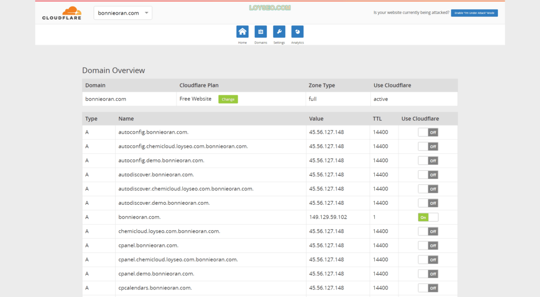This screenshot has height=297, width=540.
Task: Toggle Cloudflare for autoconfig.chemicloud.loyseo.com.bonnieoran.com.
Action: coord(428,147)
